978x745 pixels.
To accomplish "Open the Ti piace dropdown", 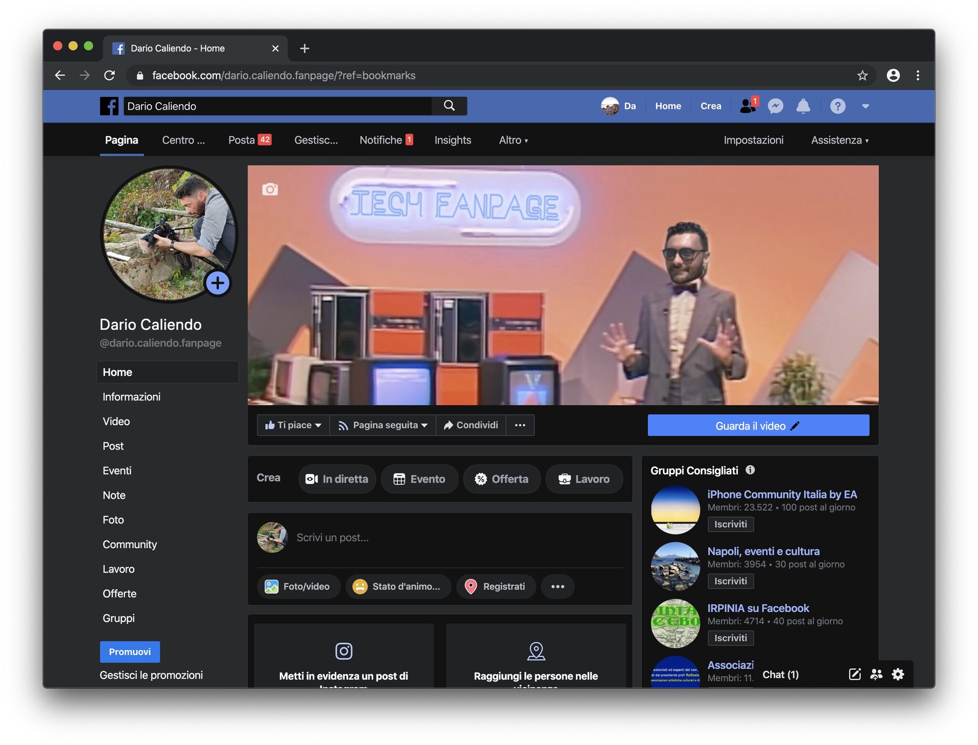I will click(x=293, y=425).
